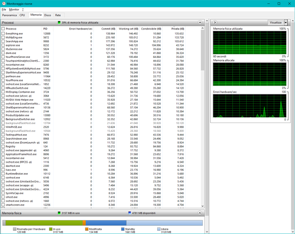Screen dimensions: 295x234
Task: Click the green '3157 MB in uso' indicator
Action: point(59,213)
